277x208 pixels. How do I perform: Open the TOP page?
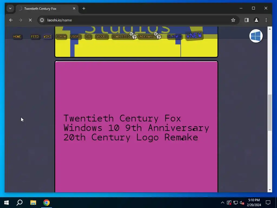pyautogui.click(x=88, y=37)
